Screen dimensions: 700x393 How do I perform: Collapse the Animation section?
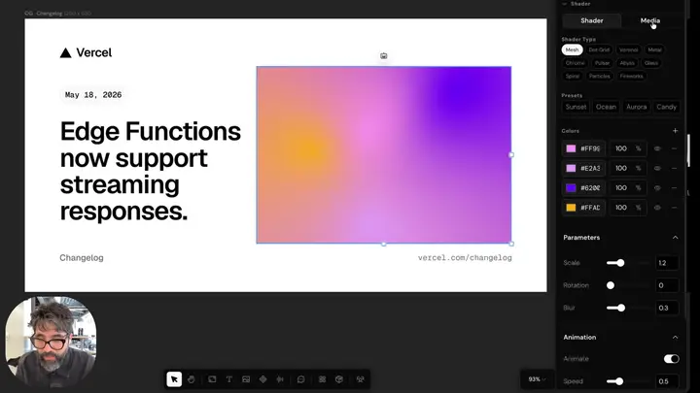675,338
